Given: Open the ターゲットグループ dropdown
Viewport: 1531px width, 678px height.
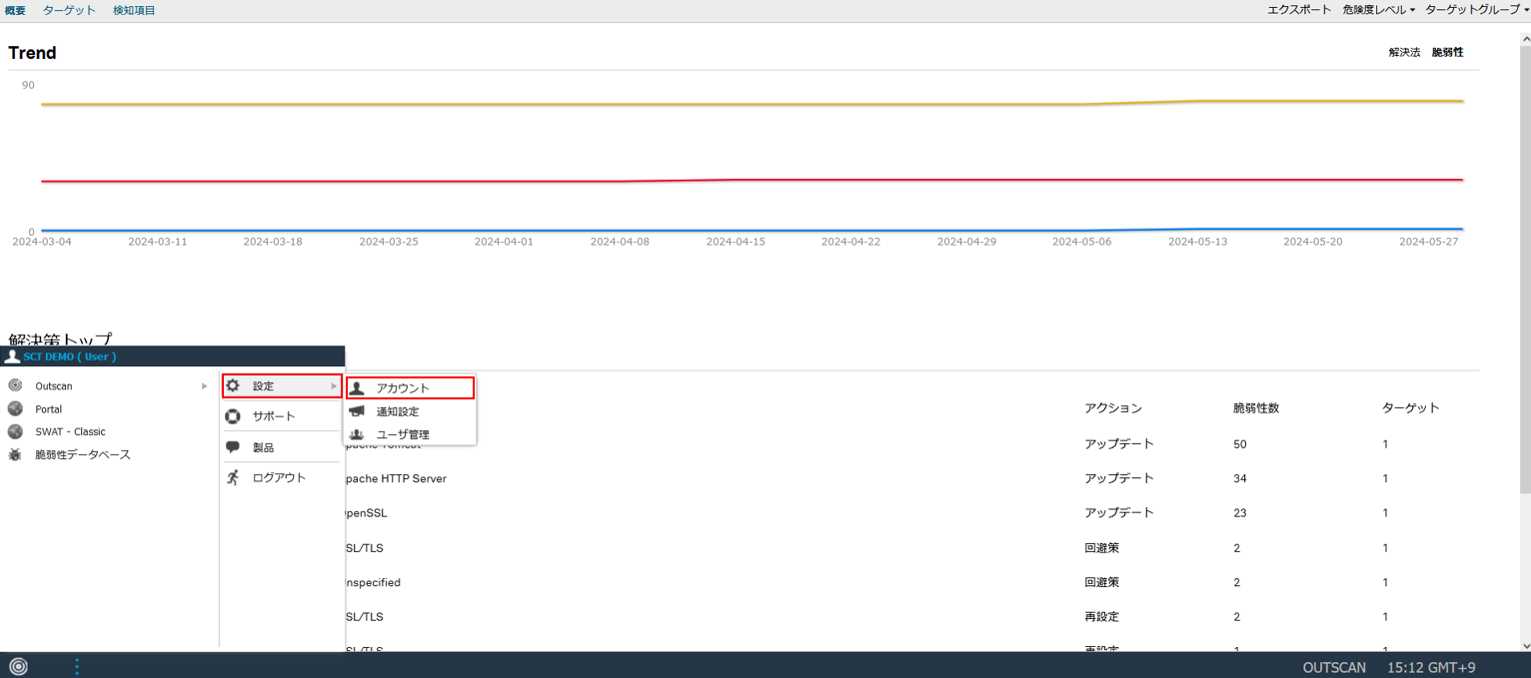Looking at the screenshot, I should (x=1477, y=10).
